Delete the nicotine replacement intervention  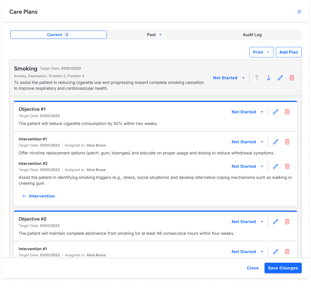pyautogui.click(x=287, y=142)
